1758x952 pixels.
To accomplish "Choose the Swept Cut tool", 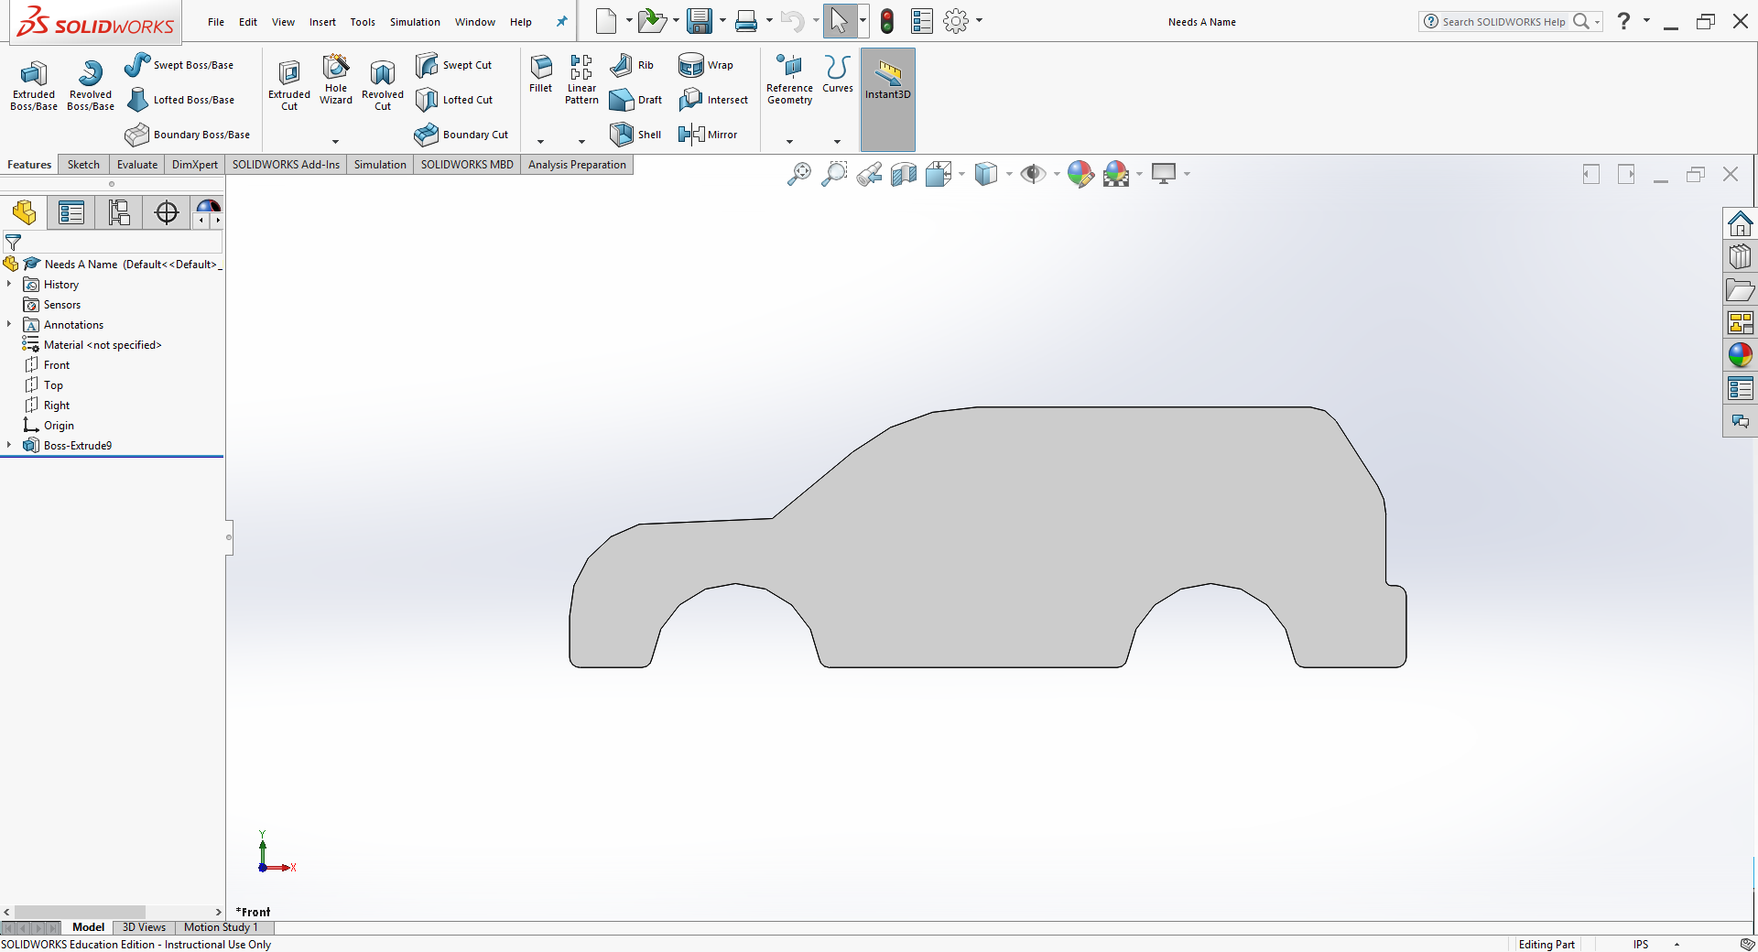I will click(454, 65).
